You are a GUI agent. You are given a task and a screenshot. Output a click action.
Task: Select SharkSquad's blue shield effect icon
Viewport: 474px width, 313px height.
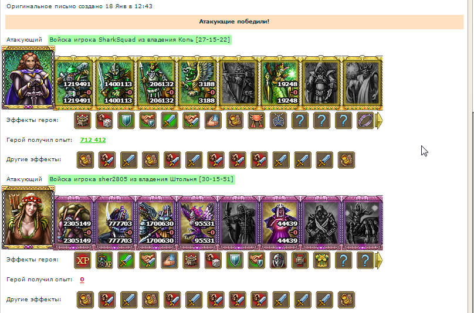(126, 121)
